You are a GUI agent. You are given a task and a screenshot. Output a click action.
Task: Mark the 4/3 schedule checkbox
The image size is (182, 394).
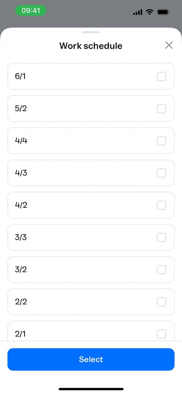[161, 173]
